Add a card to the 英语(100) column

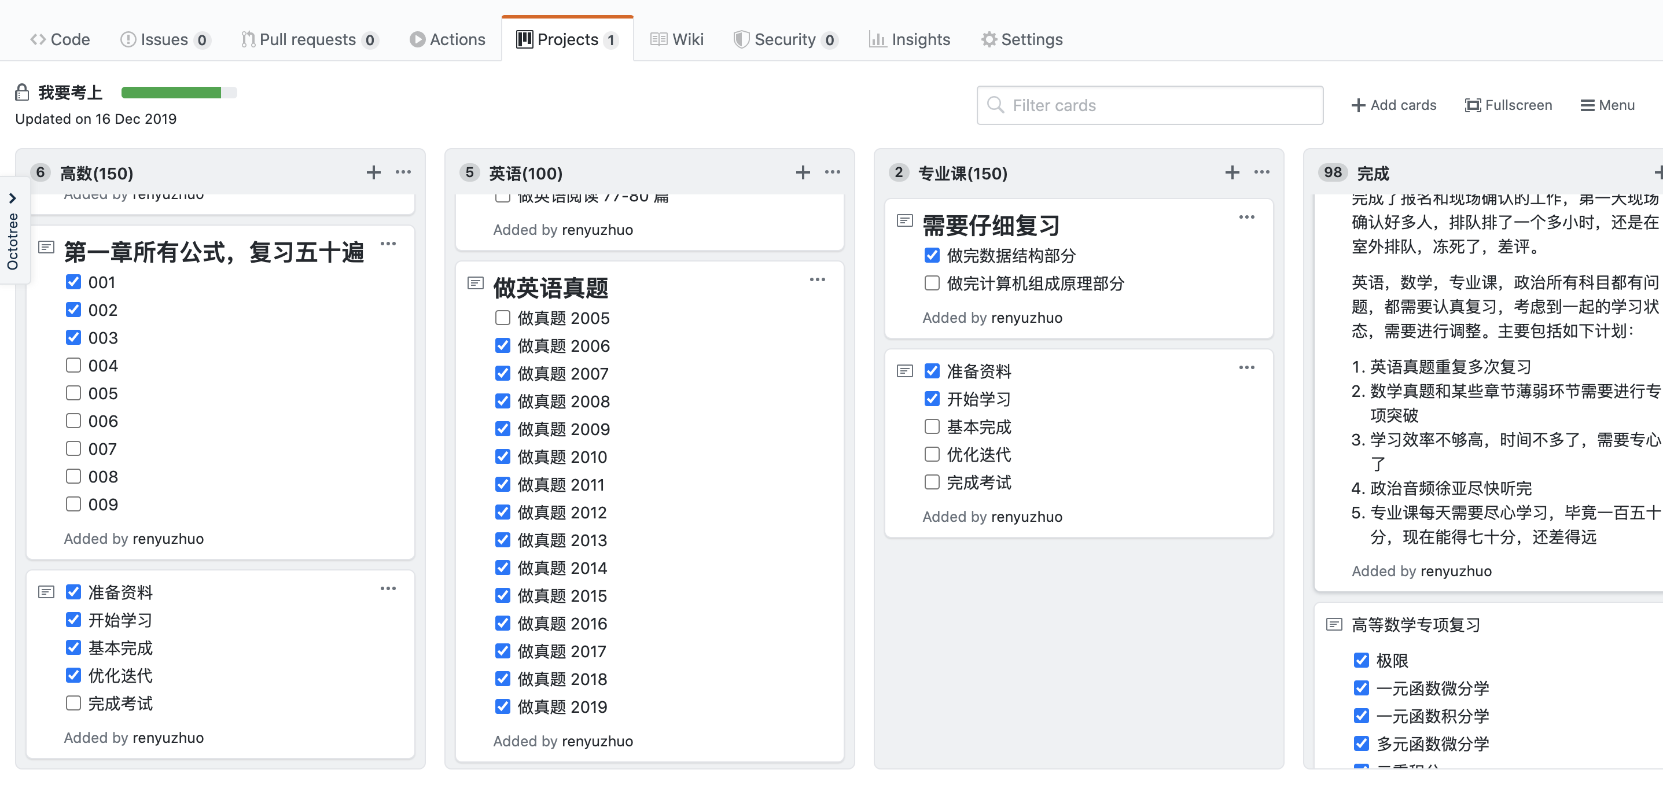pyautogui.click(x=803, y=172)
